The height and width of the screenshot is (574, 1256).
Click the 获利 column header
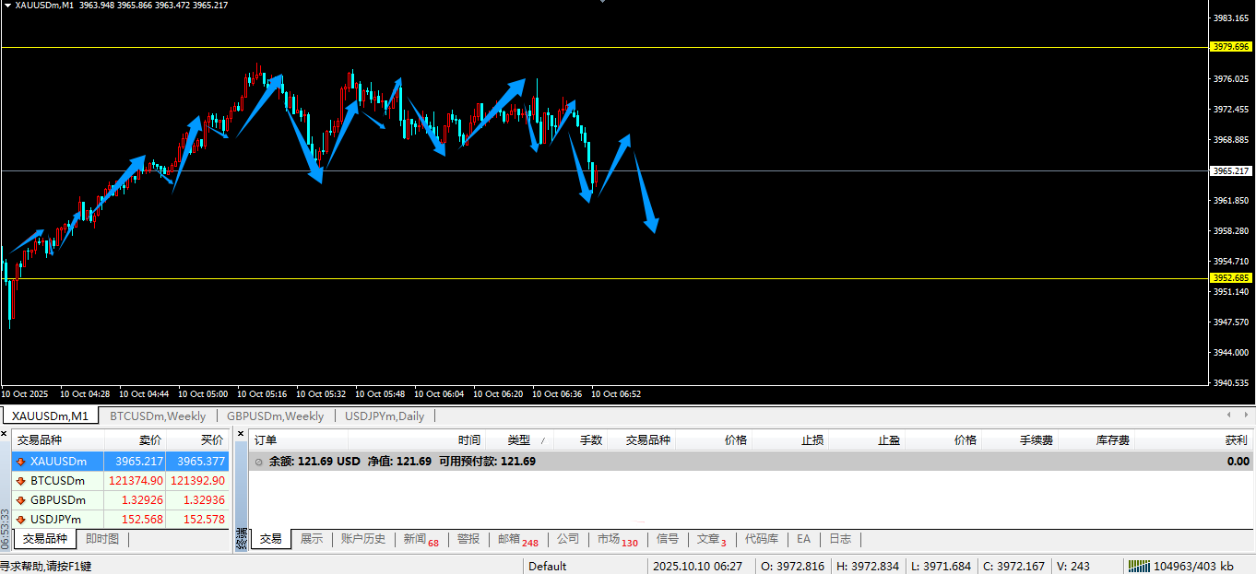click(1235, 440)
